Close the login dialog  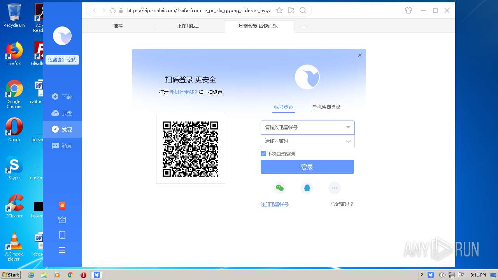click(x=359, y=55)
